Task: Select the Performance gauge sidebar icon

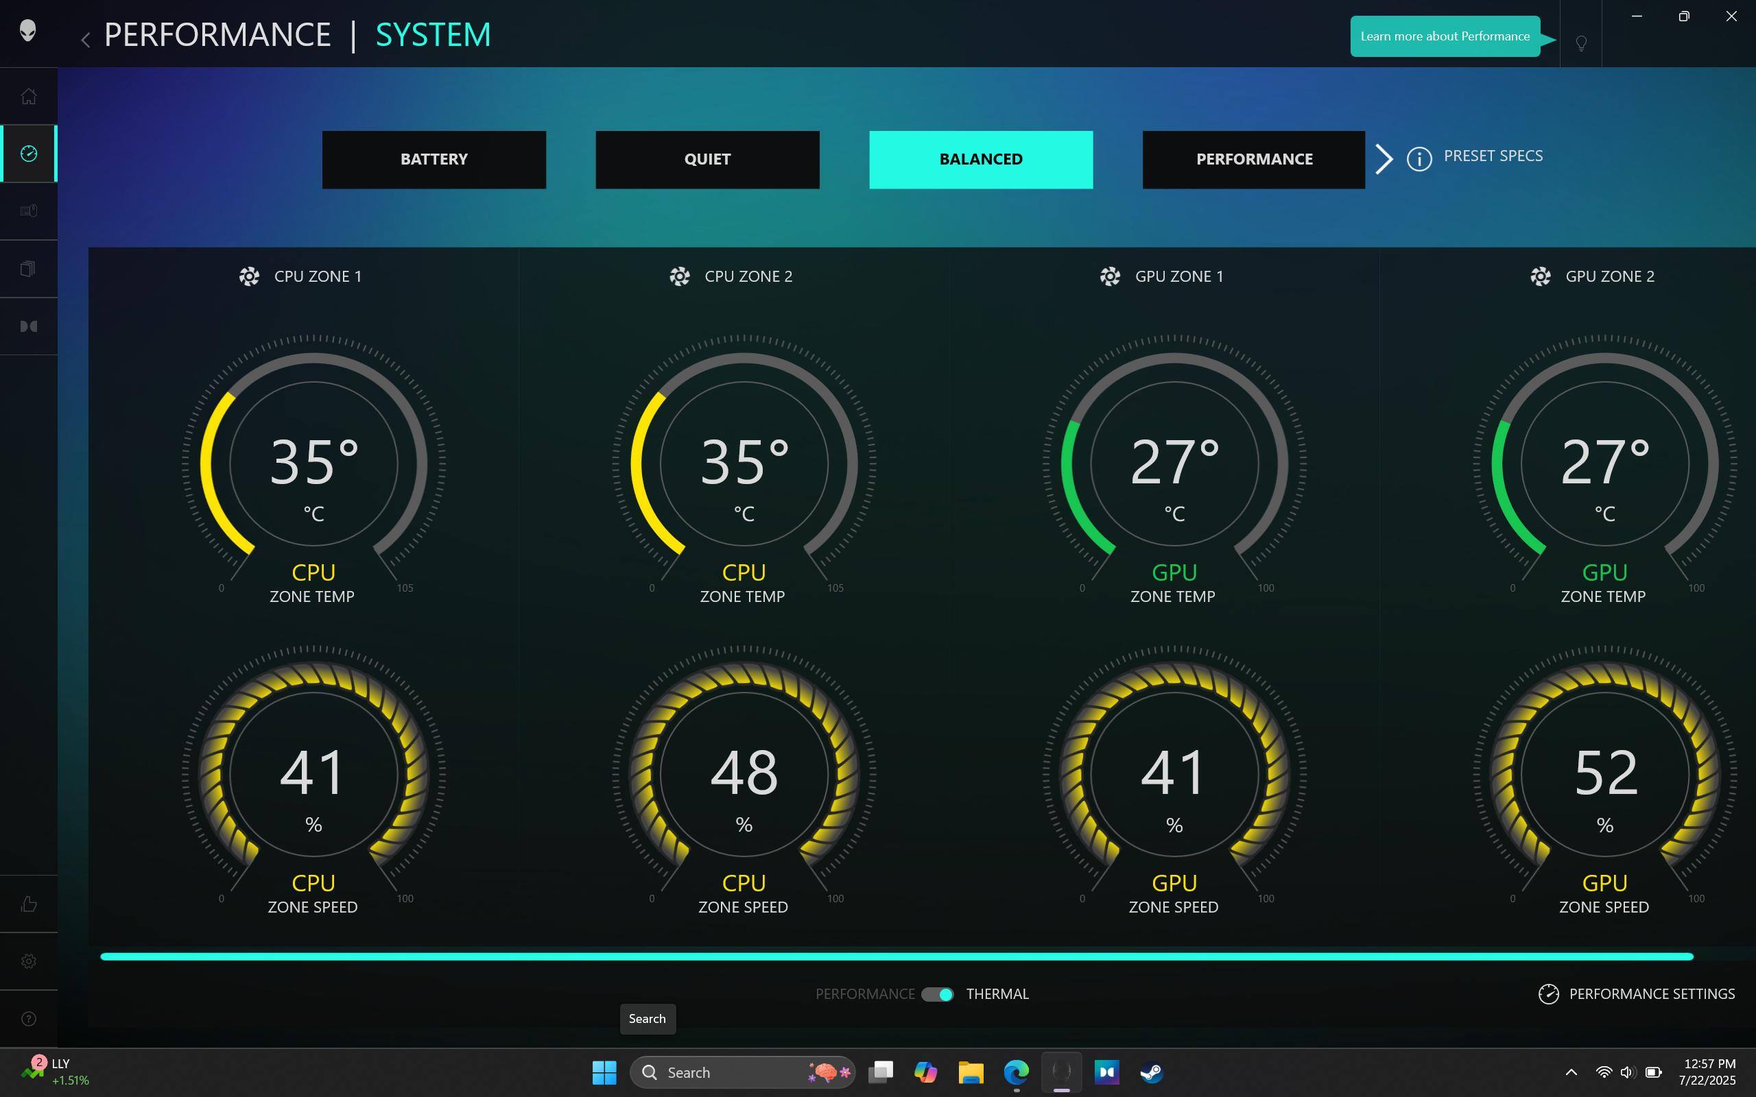Action: coord(28,154)
